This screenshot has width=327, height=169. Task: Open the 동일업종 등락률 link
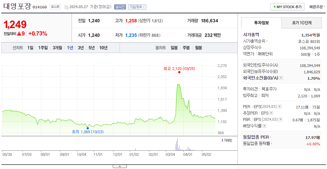click(256, 144)
